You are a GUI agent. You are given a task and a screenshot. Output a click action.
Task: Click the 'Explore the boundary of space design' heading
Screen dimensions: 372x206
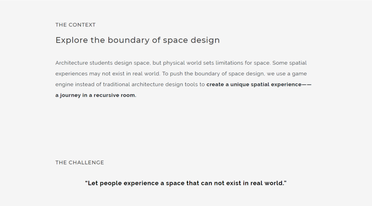tap(137, 40)
